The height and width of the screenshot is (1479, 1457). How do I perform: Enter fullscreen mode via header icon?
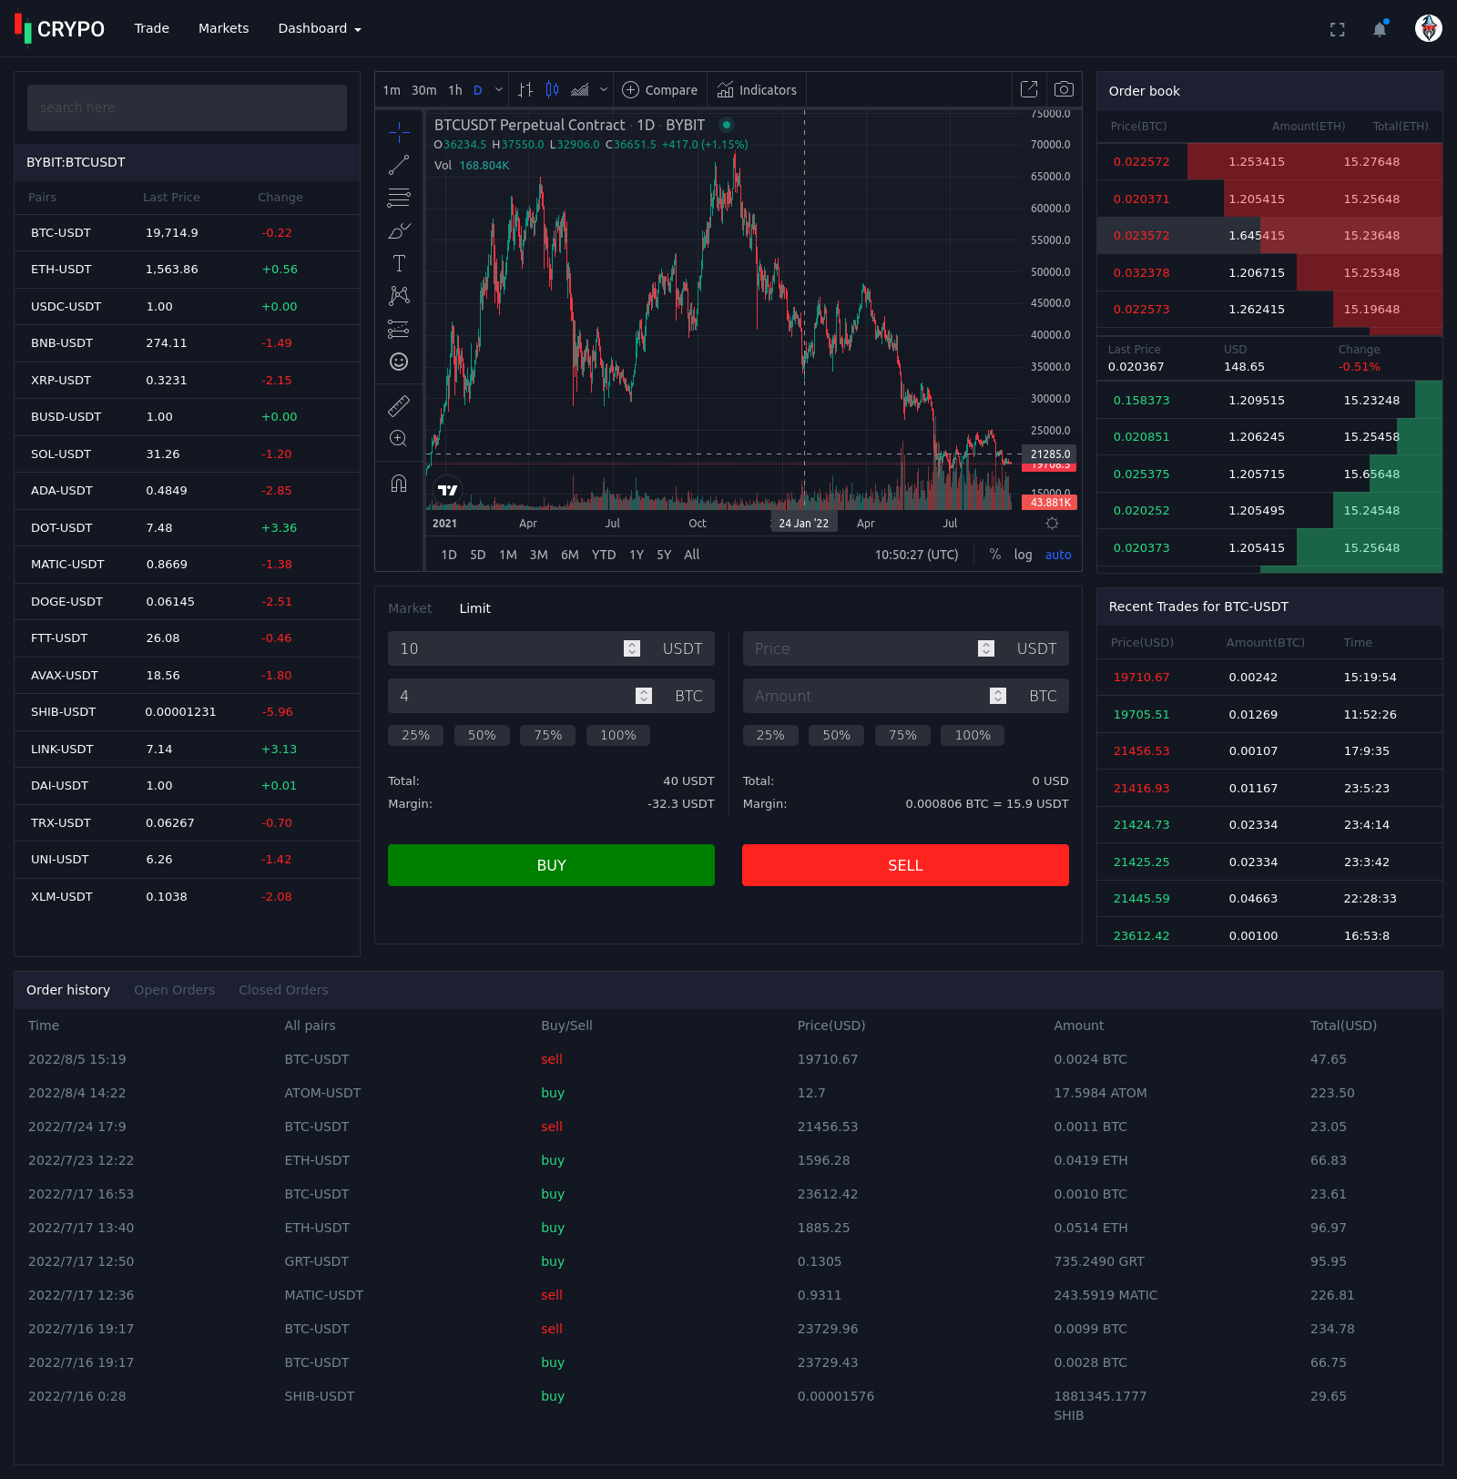tap(1337, 29)
